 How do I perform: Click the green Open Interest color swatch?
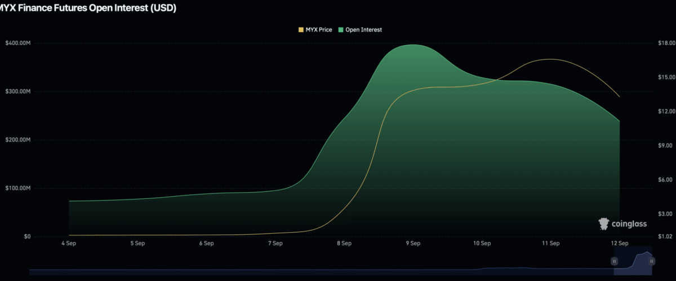tap(341, 29)
